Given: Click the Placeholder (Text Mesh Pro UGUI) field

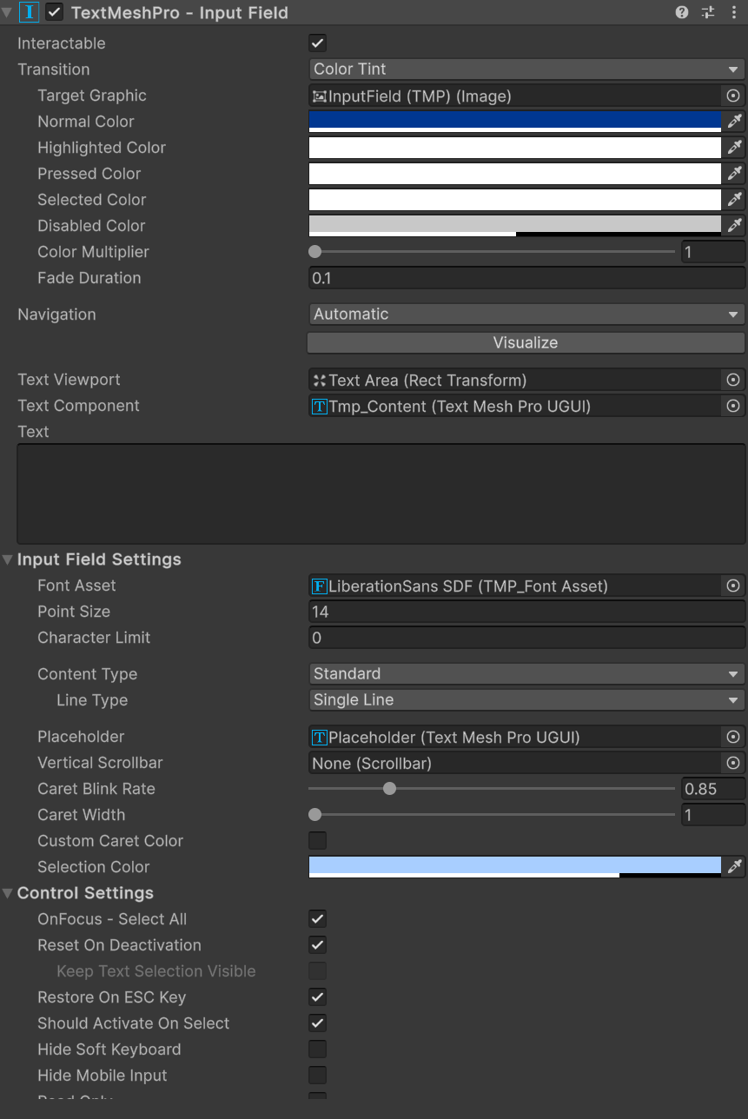Looking at the screenshot, I should [x=515, y=737].
